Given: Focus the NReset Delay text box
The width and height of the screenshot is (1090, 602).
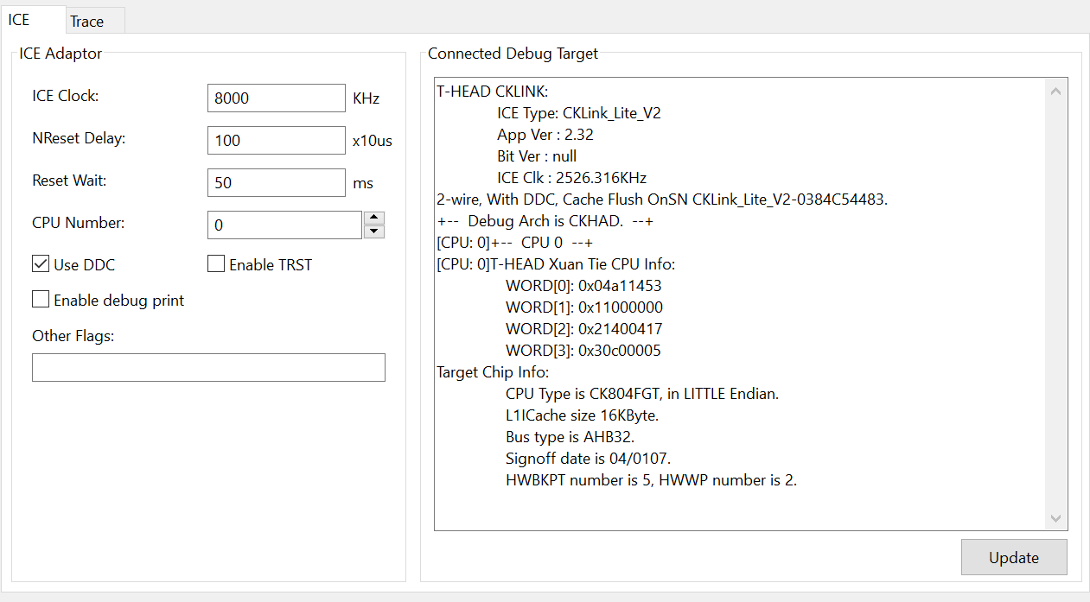Looking at the screenshot, I should (276, 140).
